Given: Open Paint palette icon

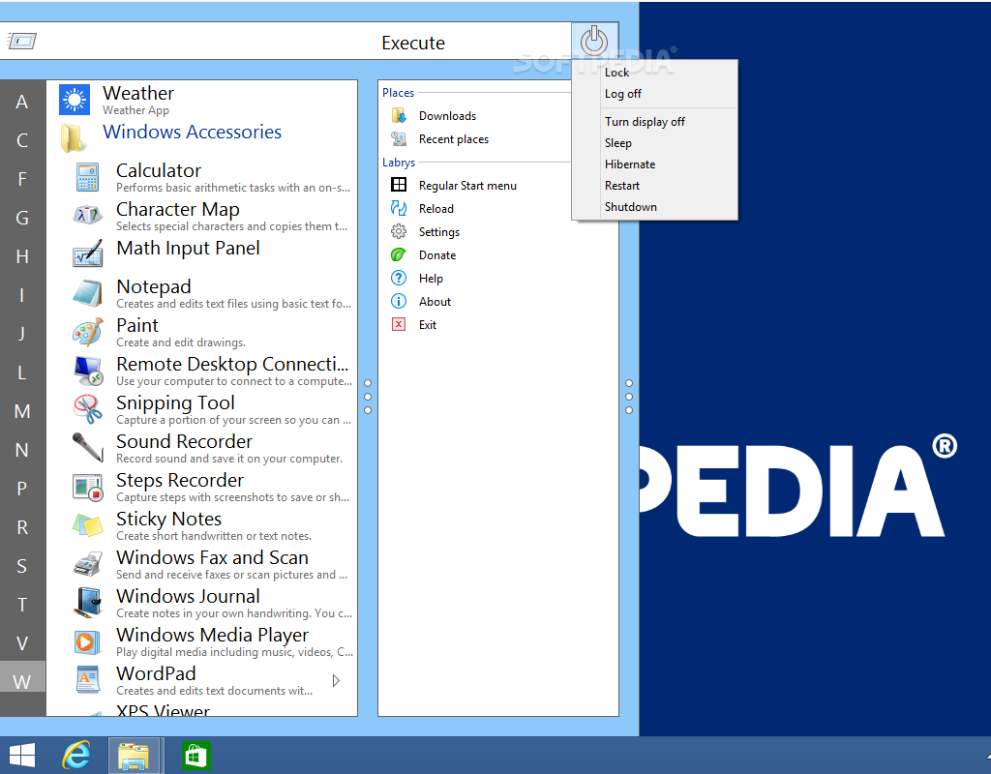Looking at the screenshot, I should 87,332.
